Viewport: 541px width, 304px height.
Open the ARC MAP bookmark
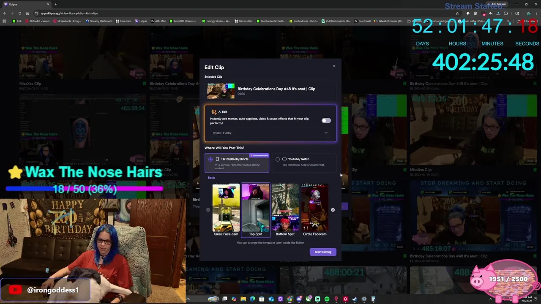(158, 21)
